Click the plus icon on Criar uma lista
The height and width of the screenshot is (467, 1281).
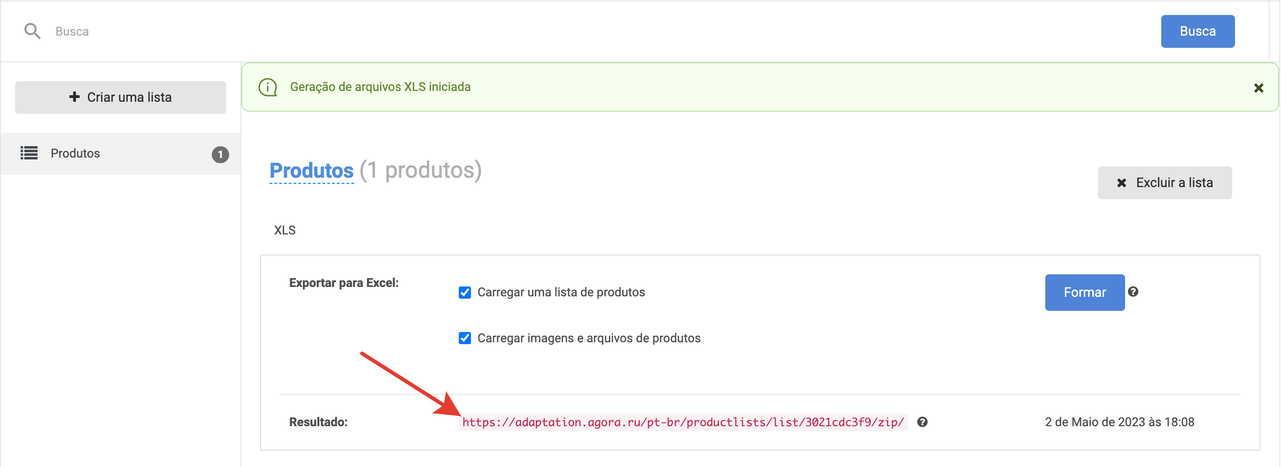[74, 97]
